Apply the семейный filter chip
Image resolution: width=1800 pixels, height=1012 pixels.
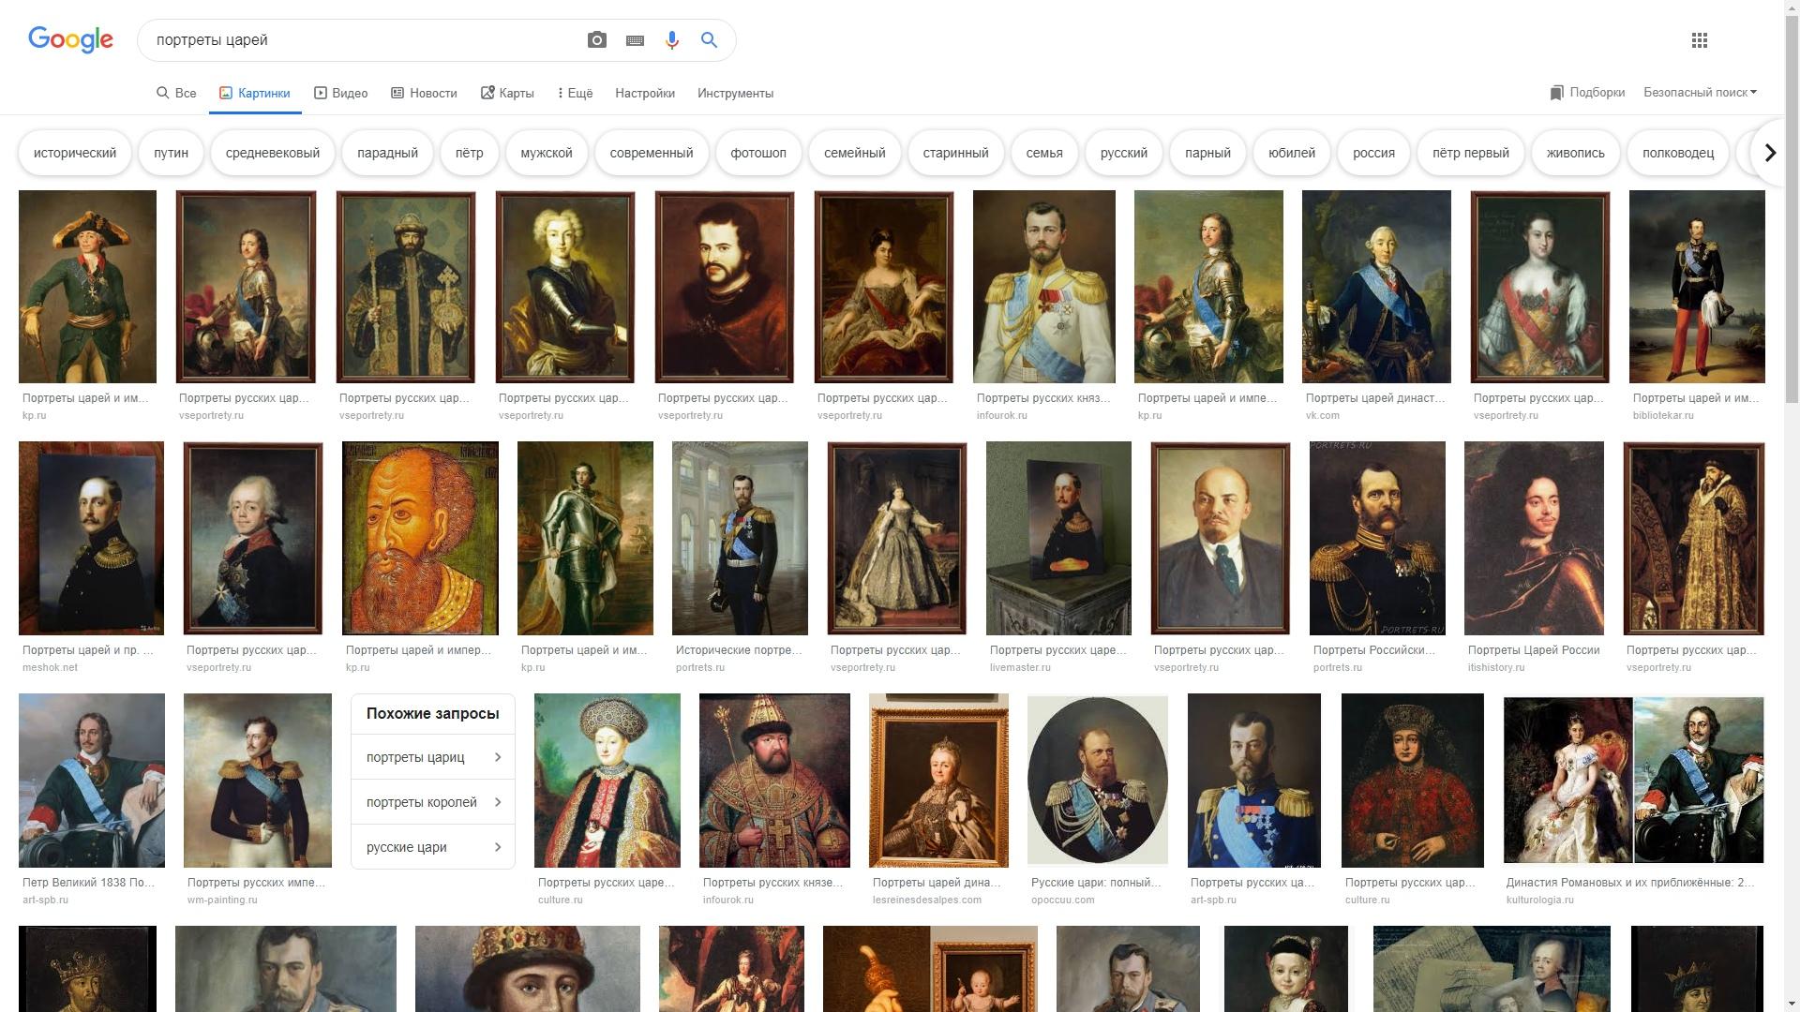pyautogui.click(x=854, y=153)
